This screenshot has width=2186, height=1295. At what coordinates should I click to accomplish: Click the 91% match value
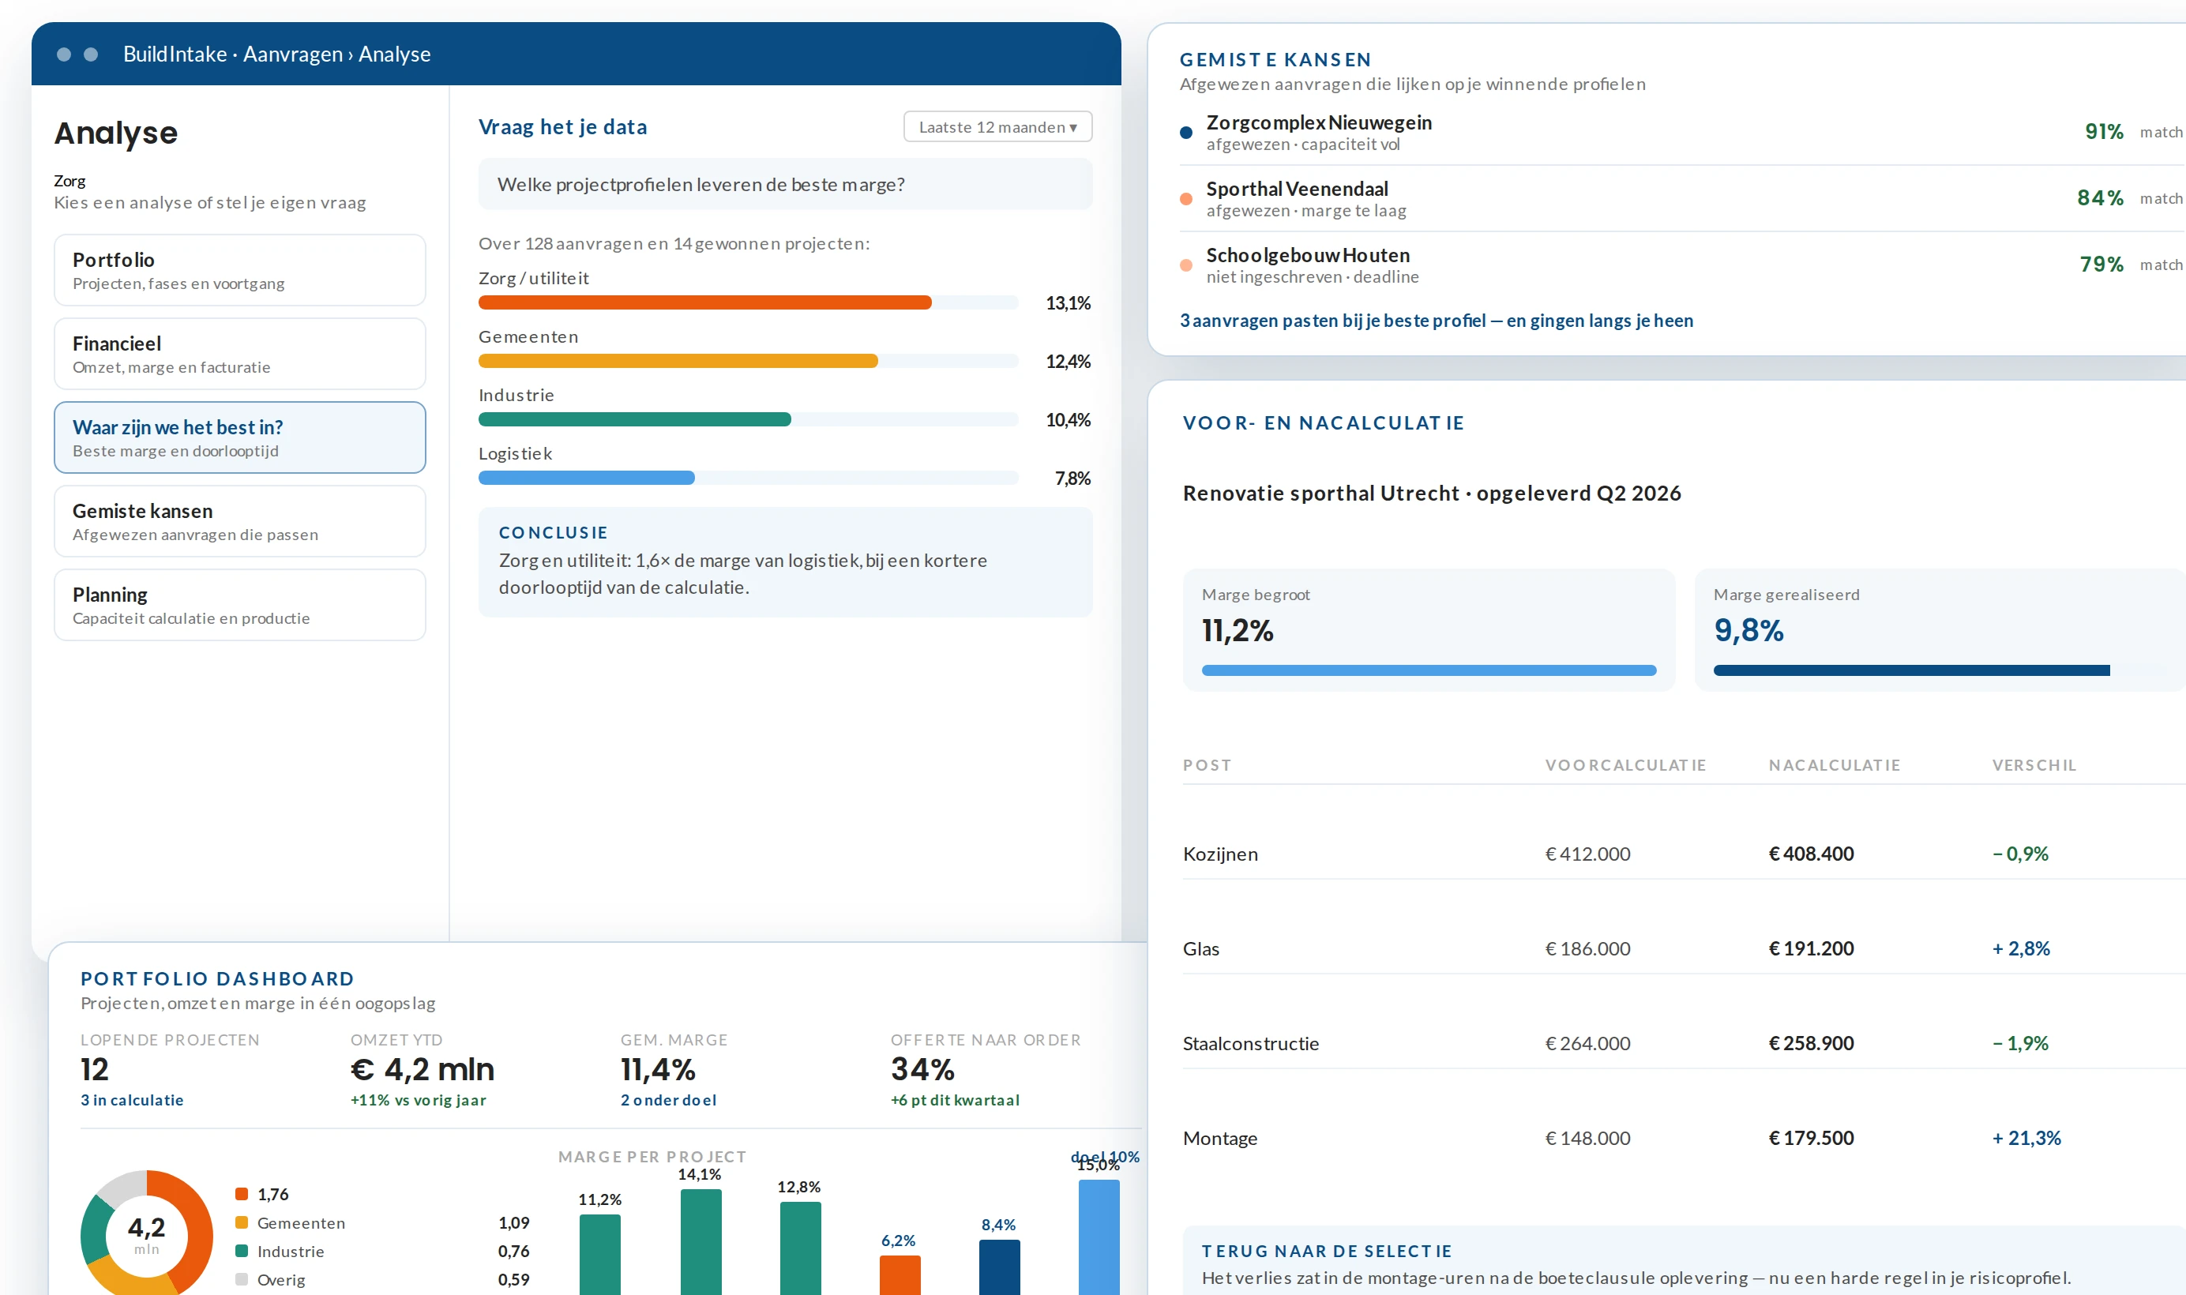2104,132
